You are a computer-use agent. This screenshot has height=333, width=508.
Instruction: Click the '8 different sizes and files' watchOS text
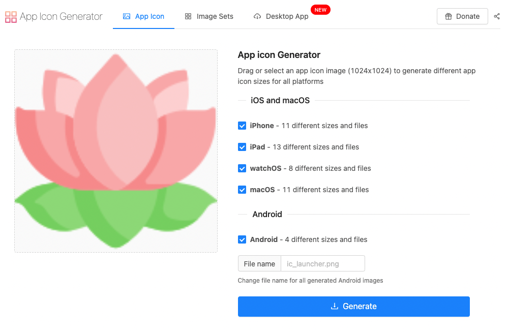(x=330, y=168)
